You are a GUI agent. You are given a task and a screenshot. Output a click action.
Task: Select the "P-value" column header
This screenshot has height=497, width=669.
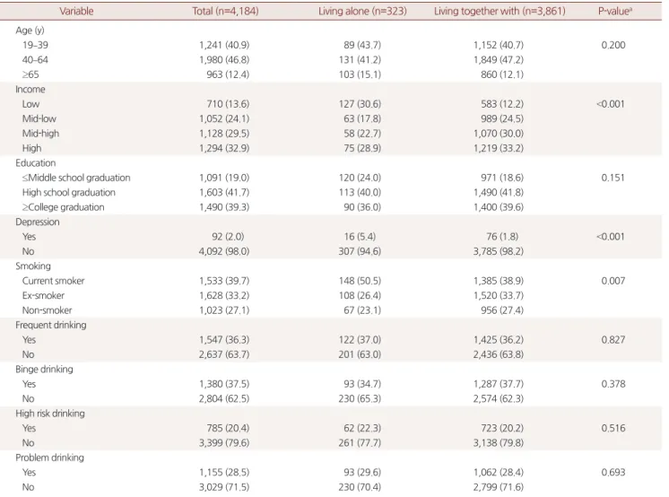click(615, 12)
